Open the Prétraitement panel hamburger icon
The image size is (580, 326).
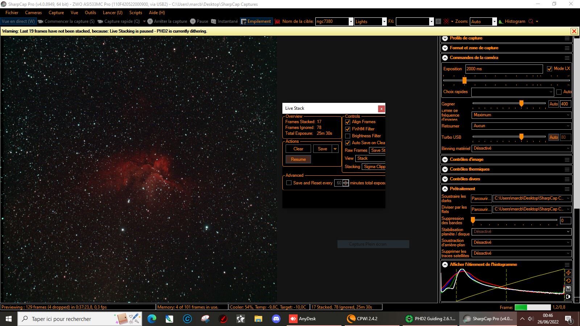pyautogui.click(x=567, y=189)
